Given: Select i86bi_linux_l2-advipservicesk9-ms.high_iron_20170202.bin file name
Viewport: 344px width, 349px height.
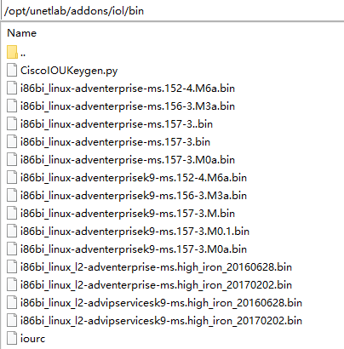Looking at the screenshot, I should pyautogui.click(x=161, y=321).
